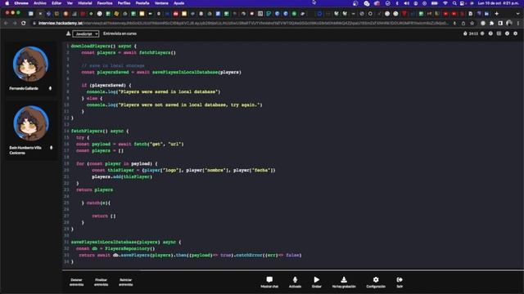524x294 pixels.
Task: Click the download icon beside the language selector
Action: [x=68, y=33]
